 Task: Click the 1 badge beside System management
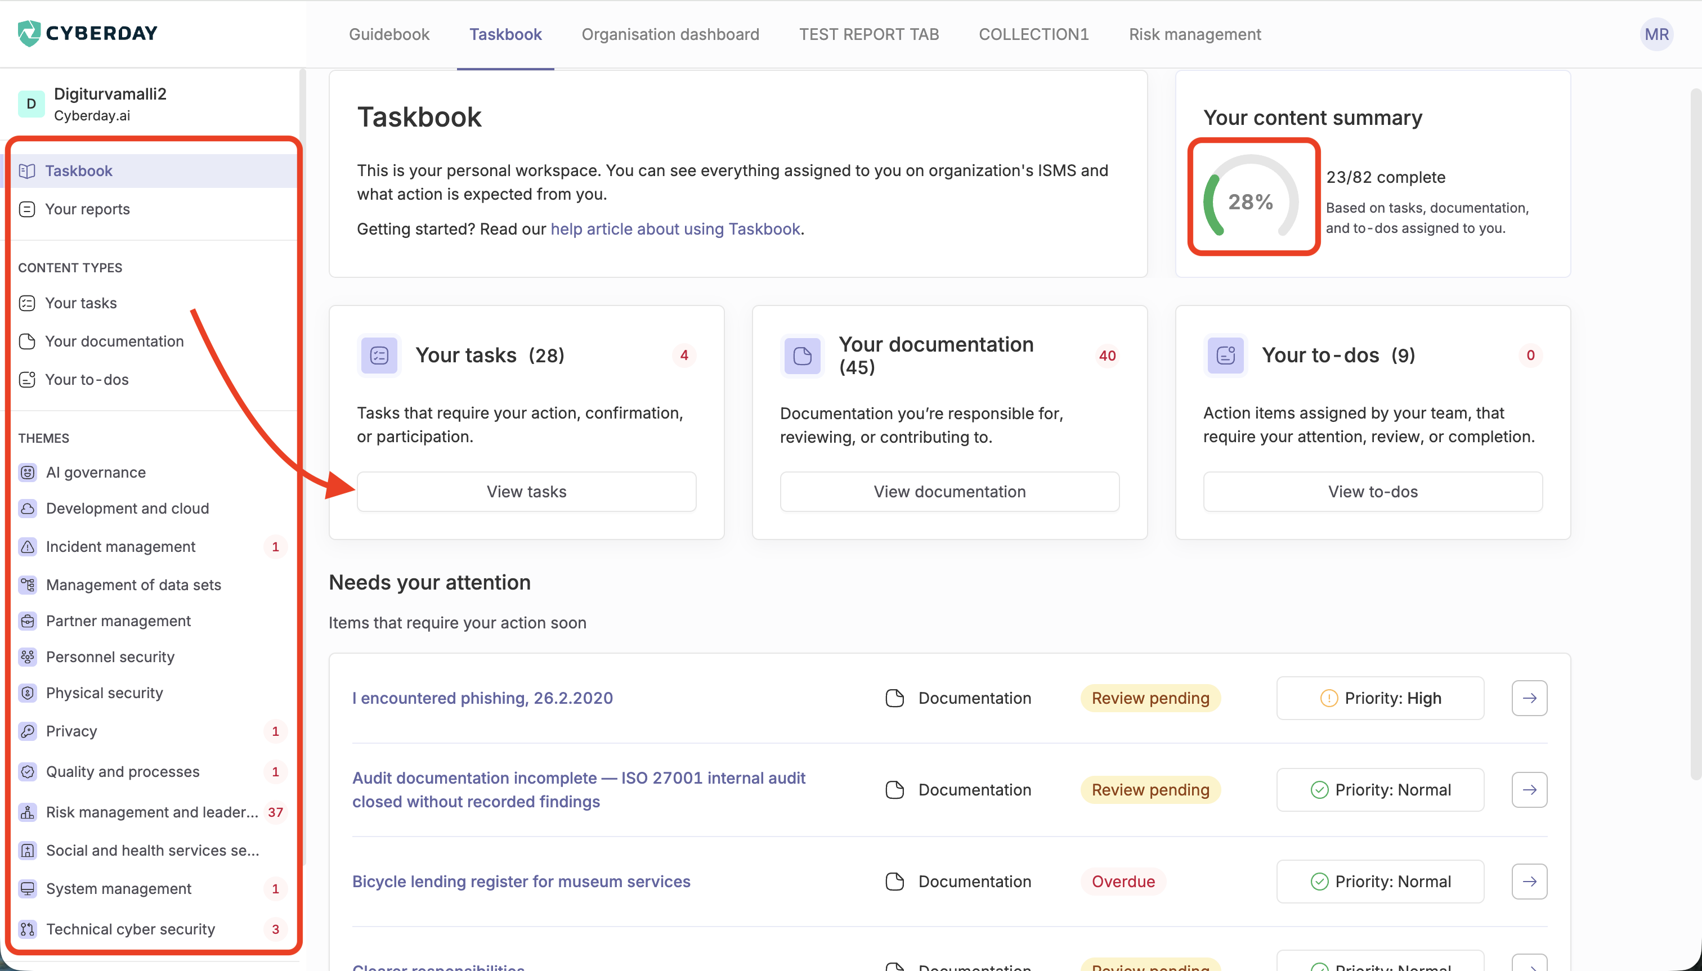(x=275, y=888)
